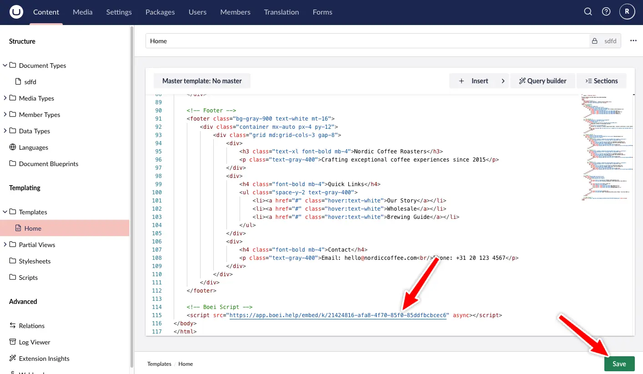This screenshot has height=374, width=643.
Task: Open the user avatar R menu
Action: point(627,12)
